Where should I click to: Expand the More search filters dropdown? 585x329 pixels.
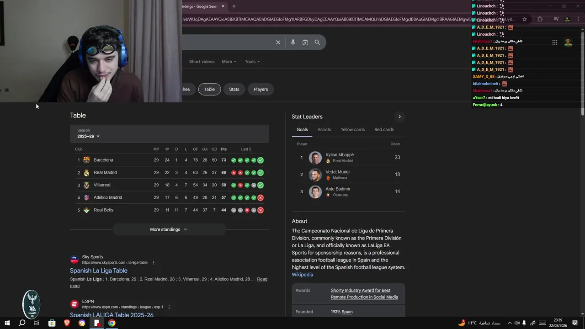click(229, 62)
